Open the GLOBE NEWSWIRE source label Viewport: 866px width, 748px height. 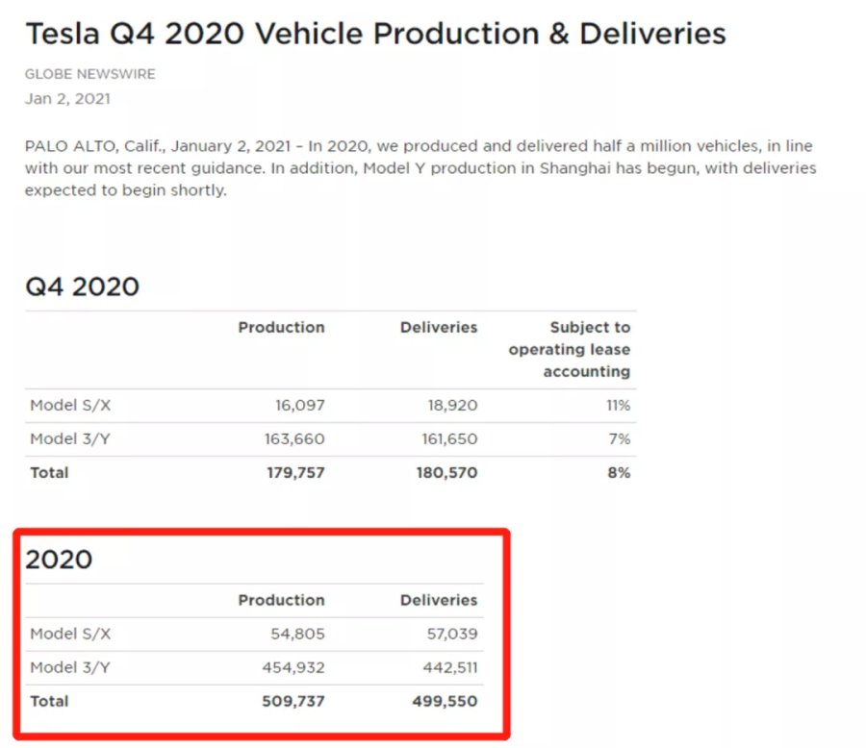[90, 74]
